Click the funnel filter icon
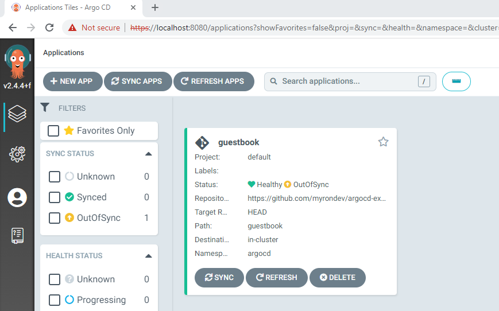The height and width of the screenshot is (311, 499). pos(45,107)
